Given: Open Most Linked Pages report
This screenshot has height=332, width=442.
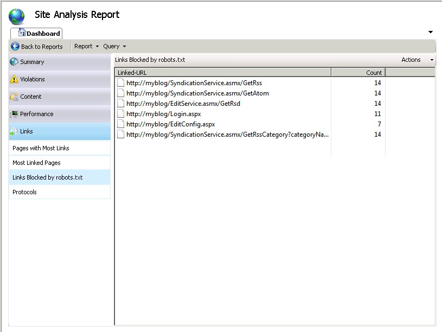Looking at the screenshot, I should pos(60,163).
